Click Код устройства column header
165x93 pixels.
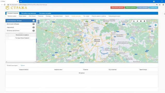point(112,69)
